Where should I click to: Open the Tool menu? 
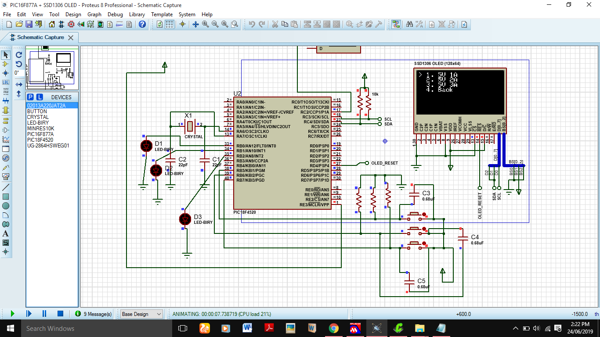coord(54,14)
